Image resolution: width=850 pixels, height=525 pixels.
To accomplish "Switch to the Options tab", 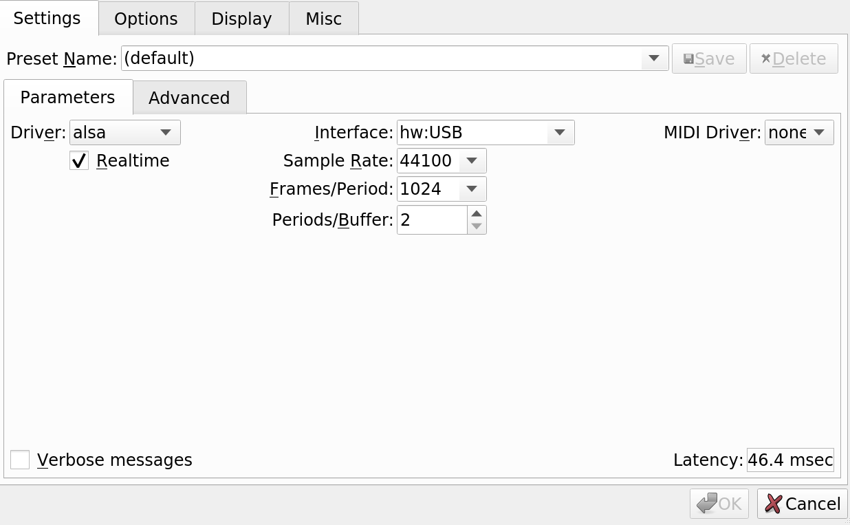I will [146, 19].
